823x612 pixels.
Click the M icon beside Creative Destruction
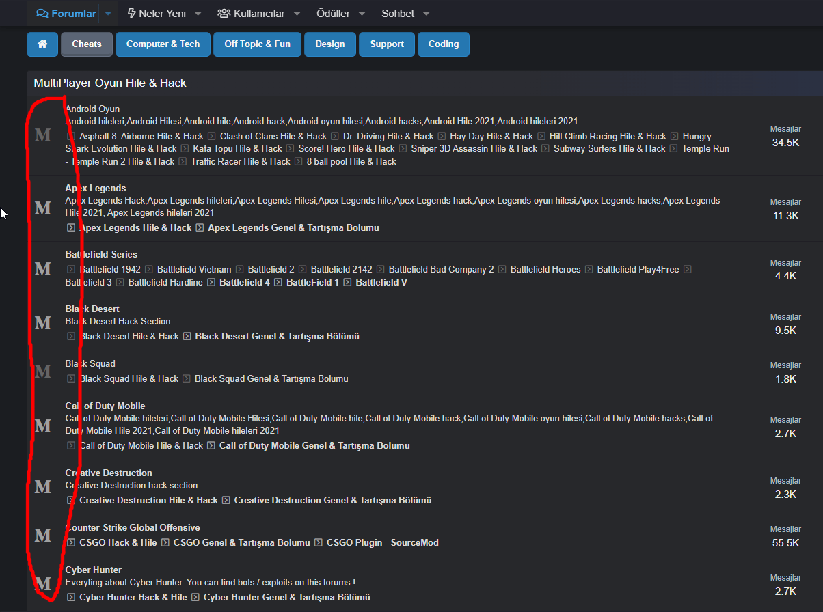coord(43,486)
